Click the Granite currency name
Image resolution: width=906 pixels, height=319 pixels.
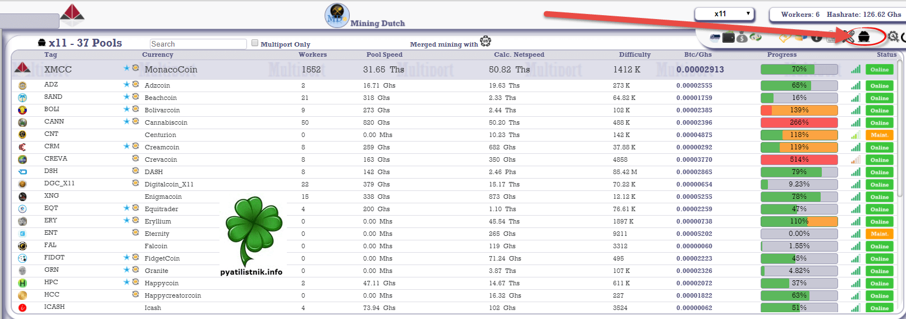tap(157, 271)
